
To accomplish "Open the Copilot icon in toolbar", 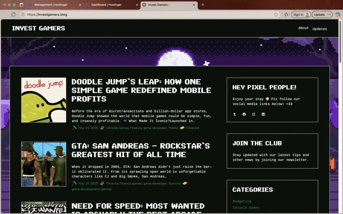I will [338, 14].
